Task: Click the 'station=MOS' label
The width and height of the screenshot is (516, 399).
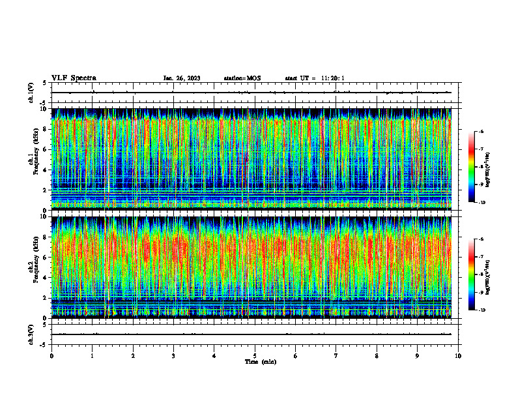Action: coord(242,78)
